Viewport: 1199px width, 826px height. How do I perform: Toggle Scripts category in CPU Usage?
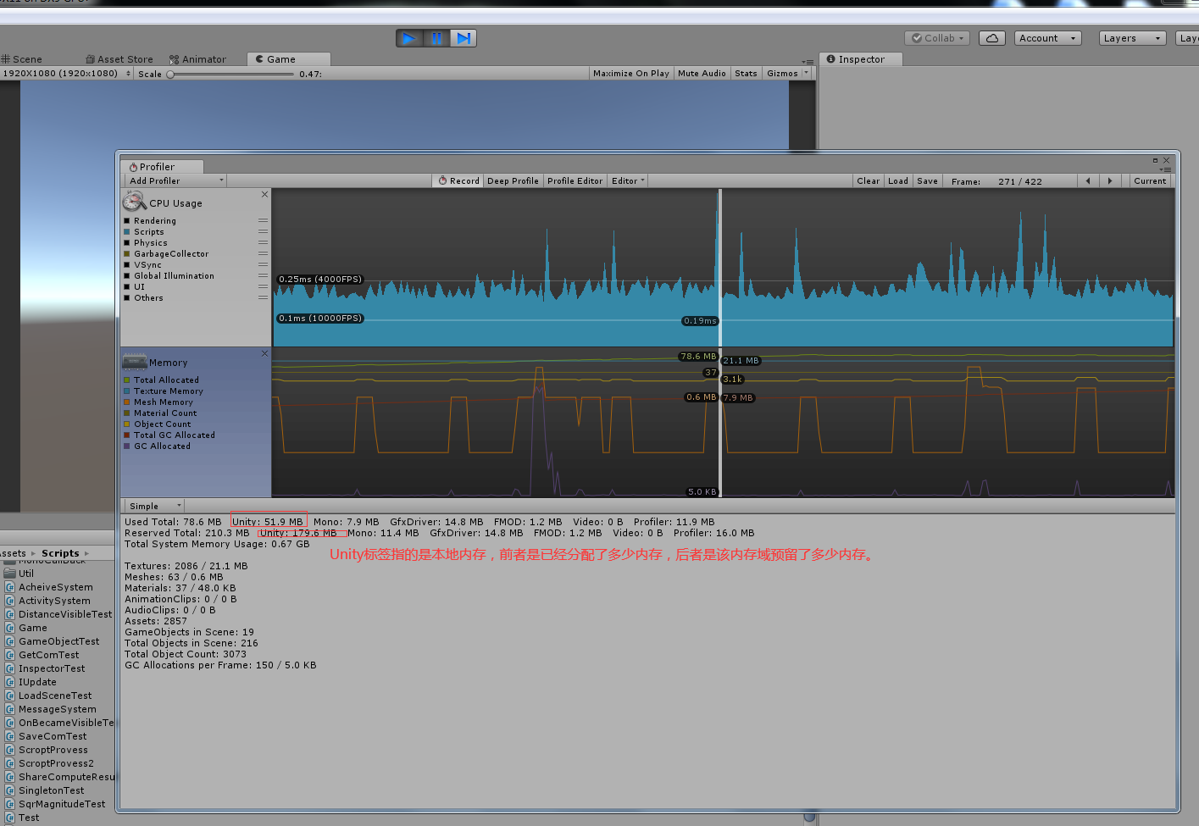point(127,232)
